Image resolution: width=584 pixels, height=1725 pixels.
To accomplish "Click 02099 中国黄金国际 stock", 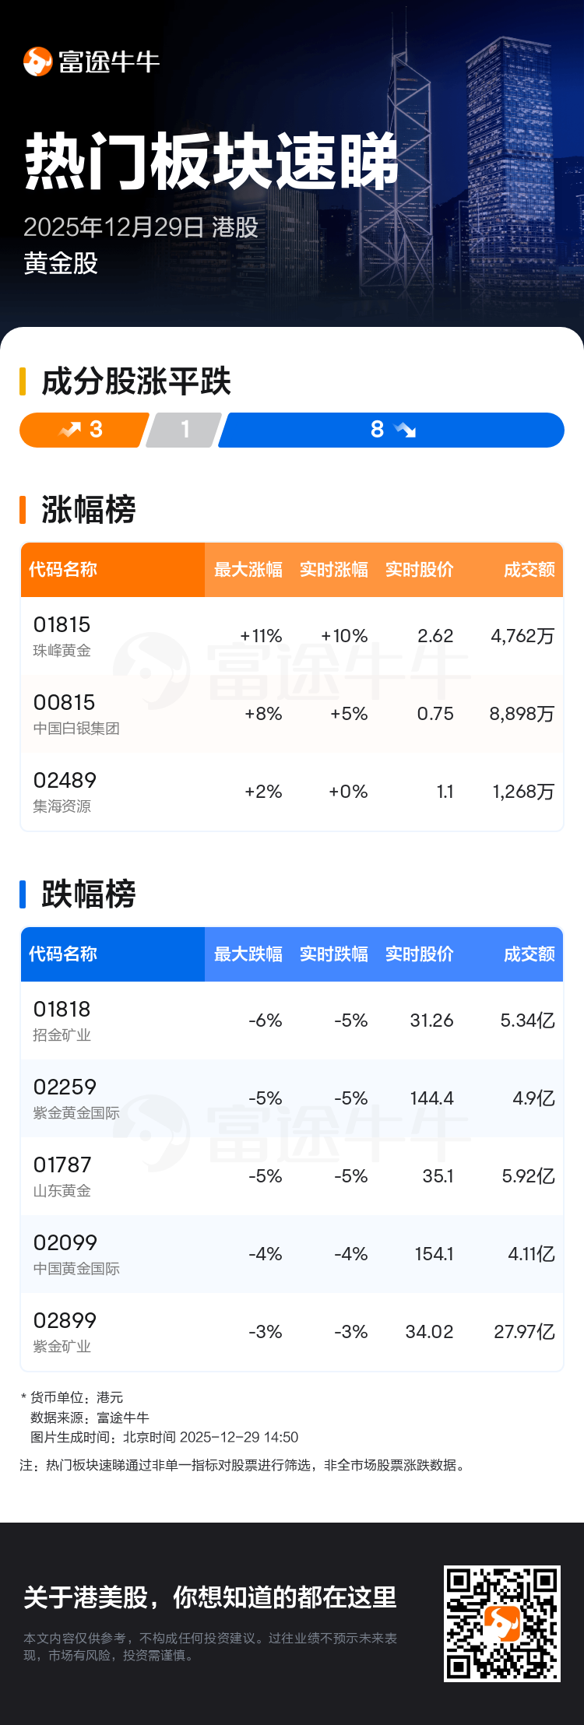I will tap(292, 1254).
